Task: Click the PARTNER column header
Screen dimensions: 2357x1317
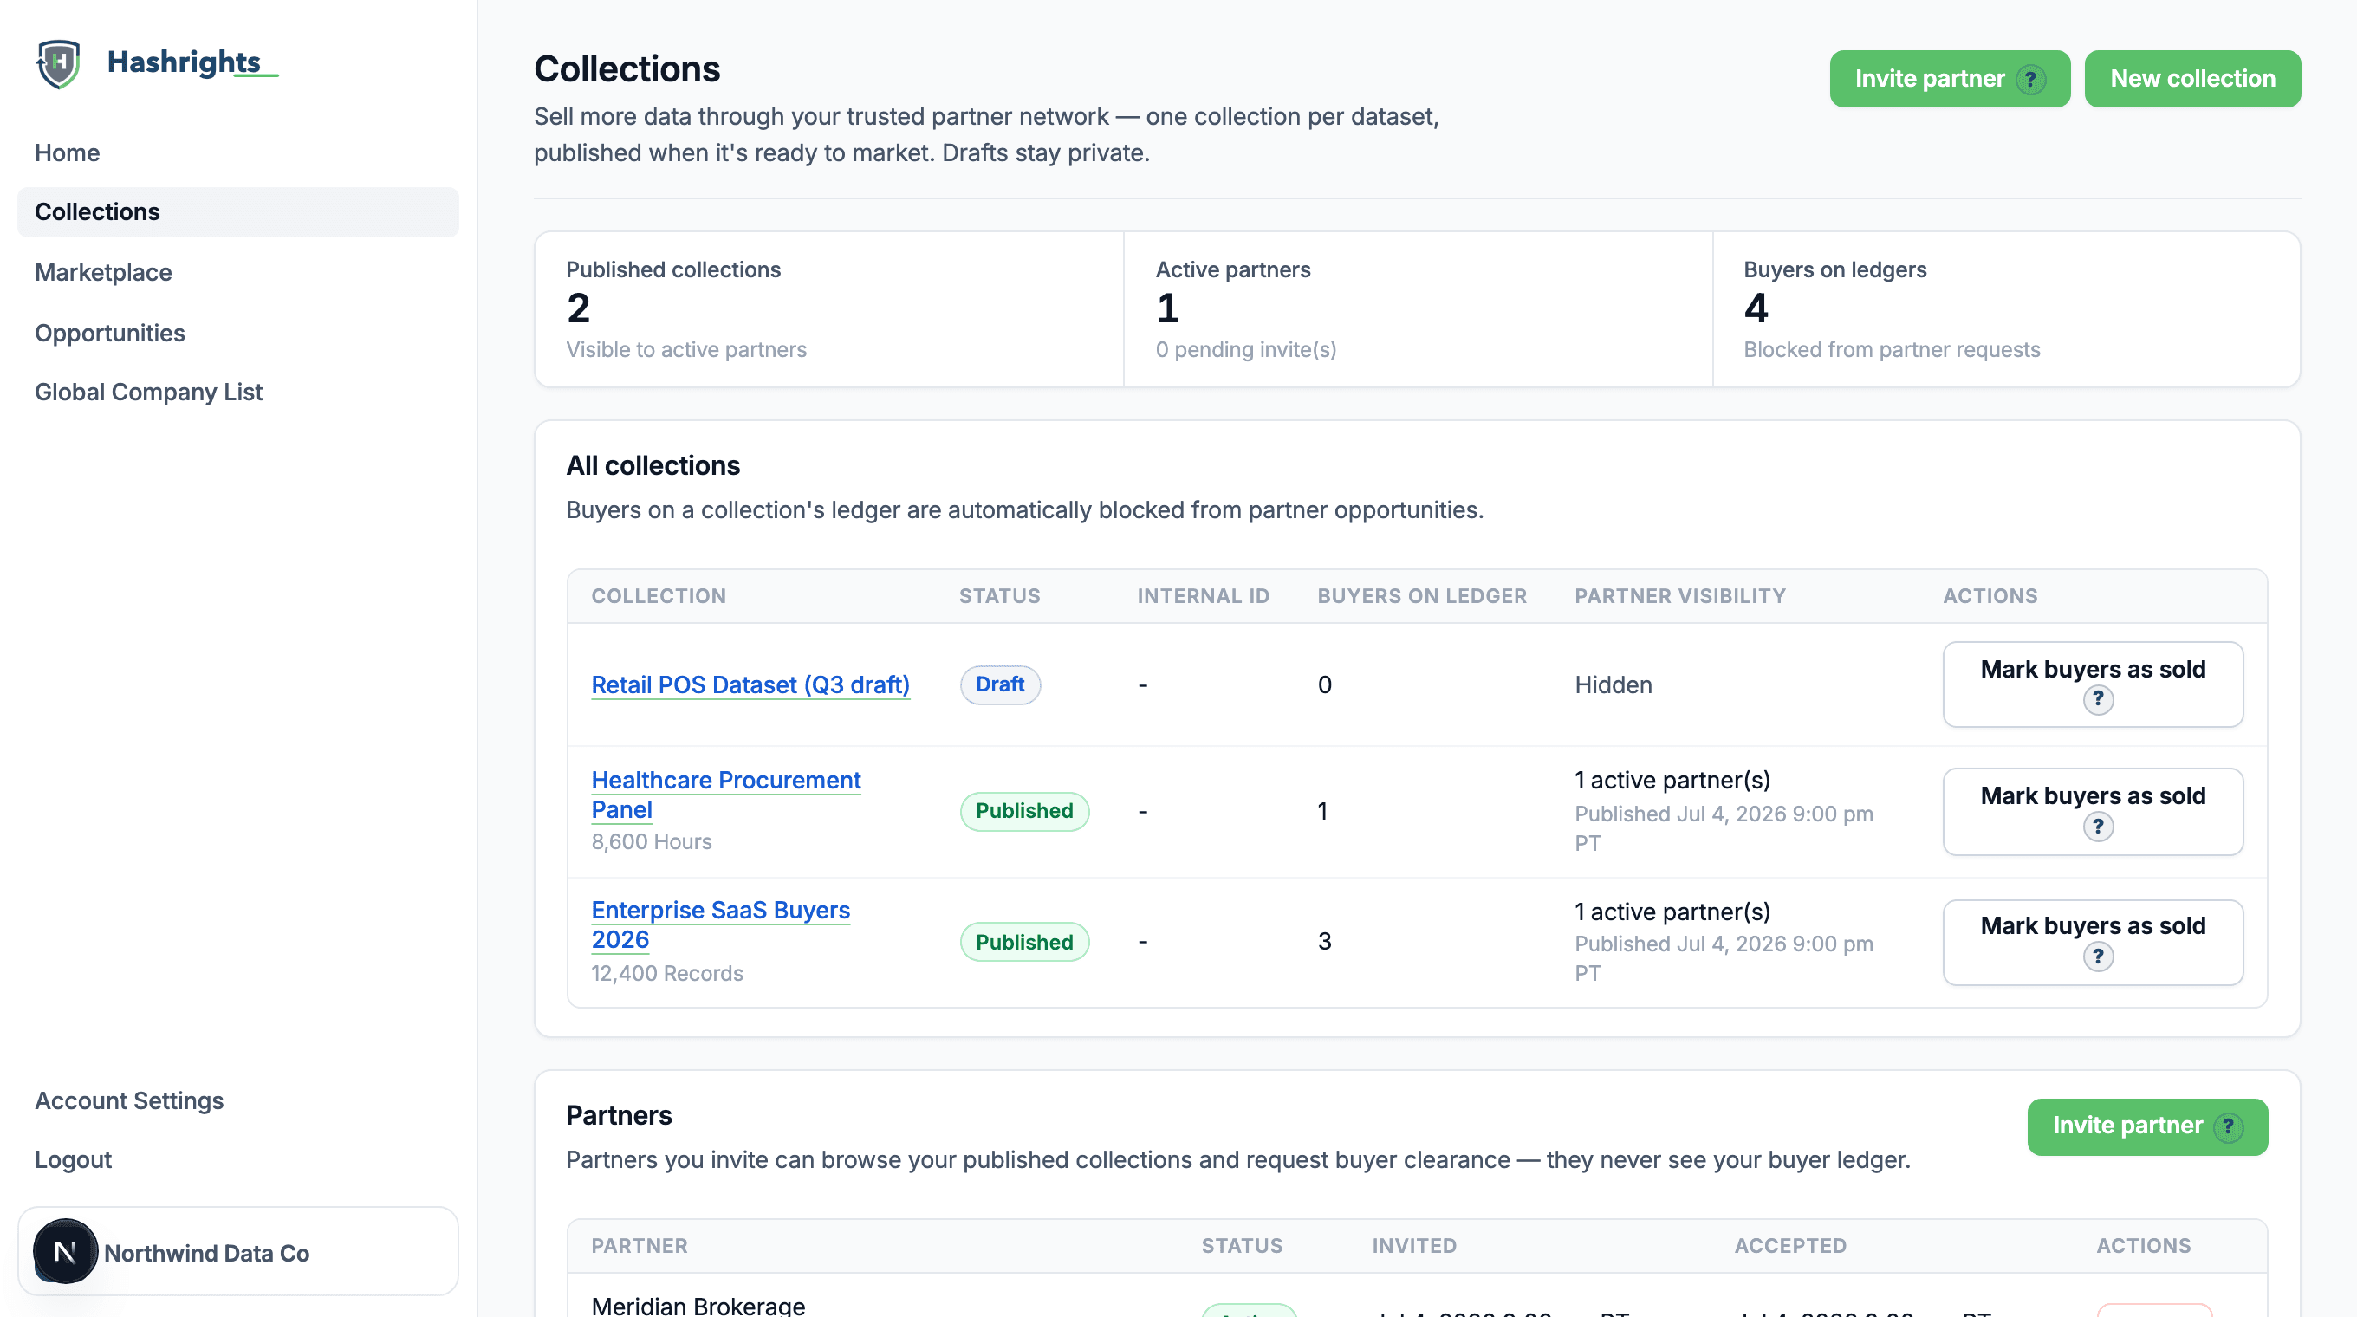Action: pyautogui.click(x=639, y=1246)
